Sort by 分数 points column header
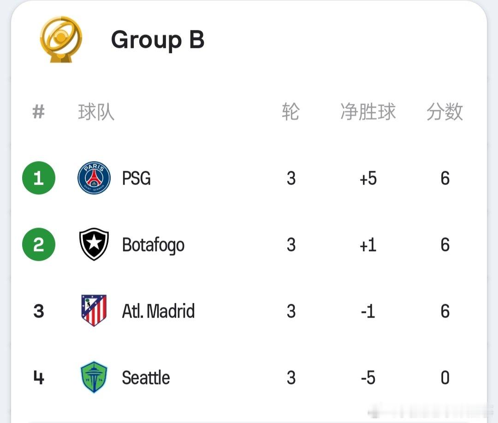 445,112
